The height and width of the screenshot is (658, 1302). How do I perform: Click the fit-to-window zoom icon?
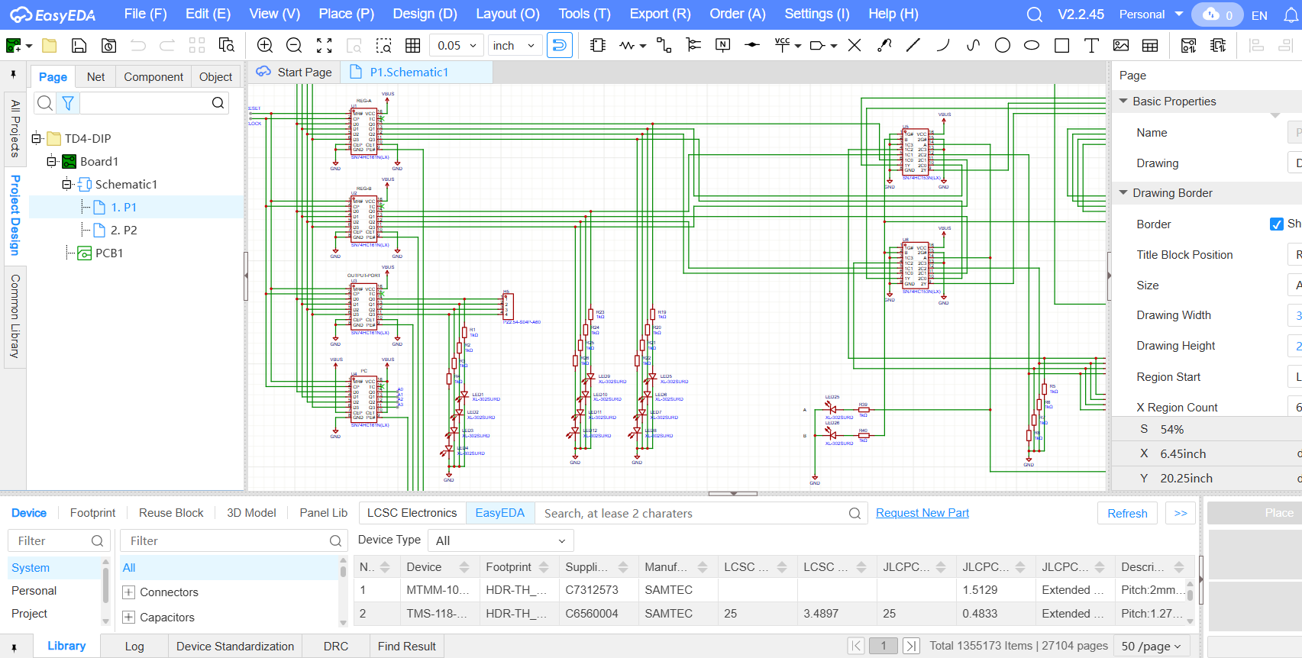pyautogui.click(x=325, y=46)
